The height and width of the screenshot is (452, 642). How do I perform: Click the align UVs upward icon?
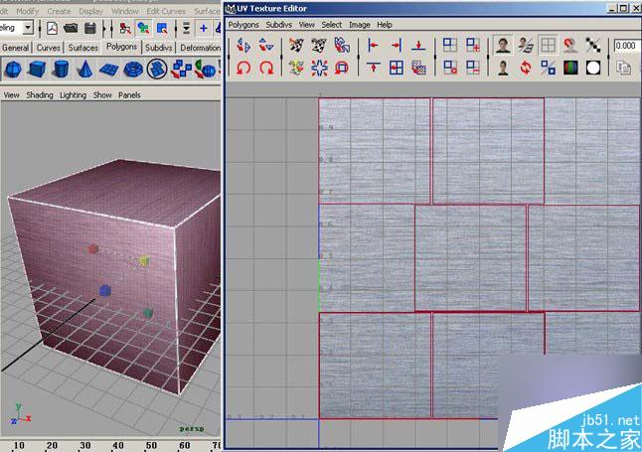pyautogui.click(x=373, y=68)
